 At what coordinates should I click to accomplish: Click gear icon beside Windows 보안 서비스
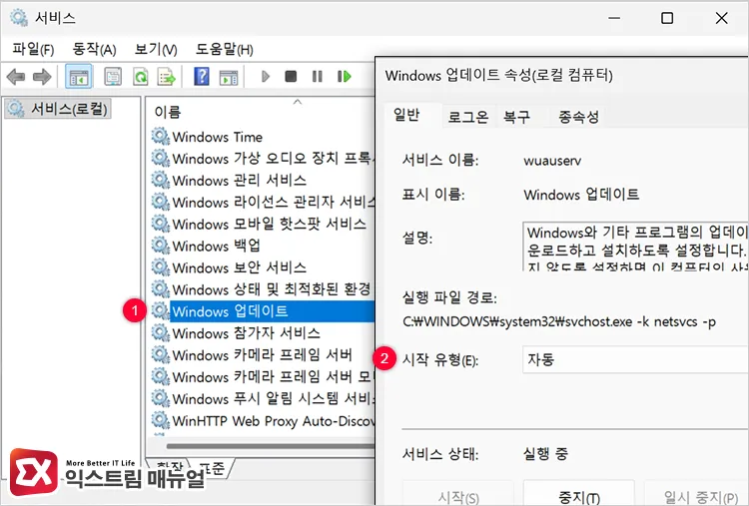click(x=161, y=267)
